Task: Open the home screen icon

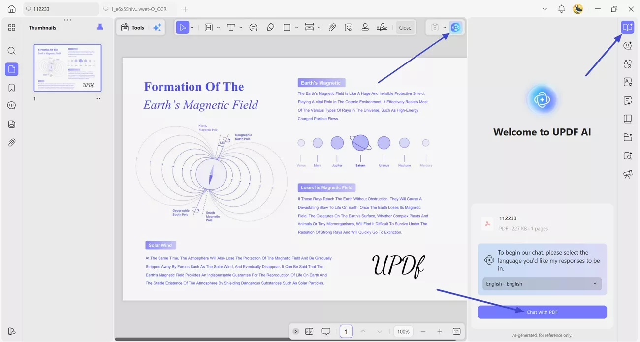Action: (x=12, y=9)
